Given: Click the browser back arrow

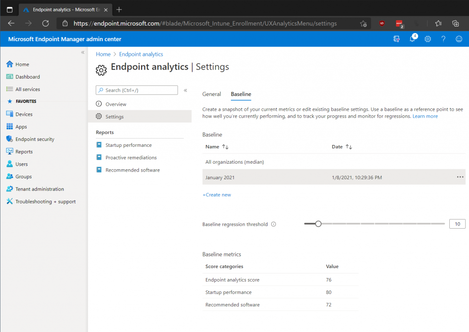Looking at the screenshot, I should pyautogui.click(x=11, y=23).
